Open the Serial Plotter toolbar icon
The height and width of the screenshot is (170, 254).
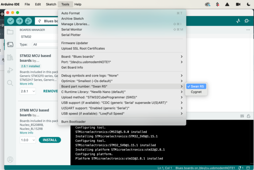(x=238, y=21)
